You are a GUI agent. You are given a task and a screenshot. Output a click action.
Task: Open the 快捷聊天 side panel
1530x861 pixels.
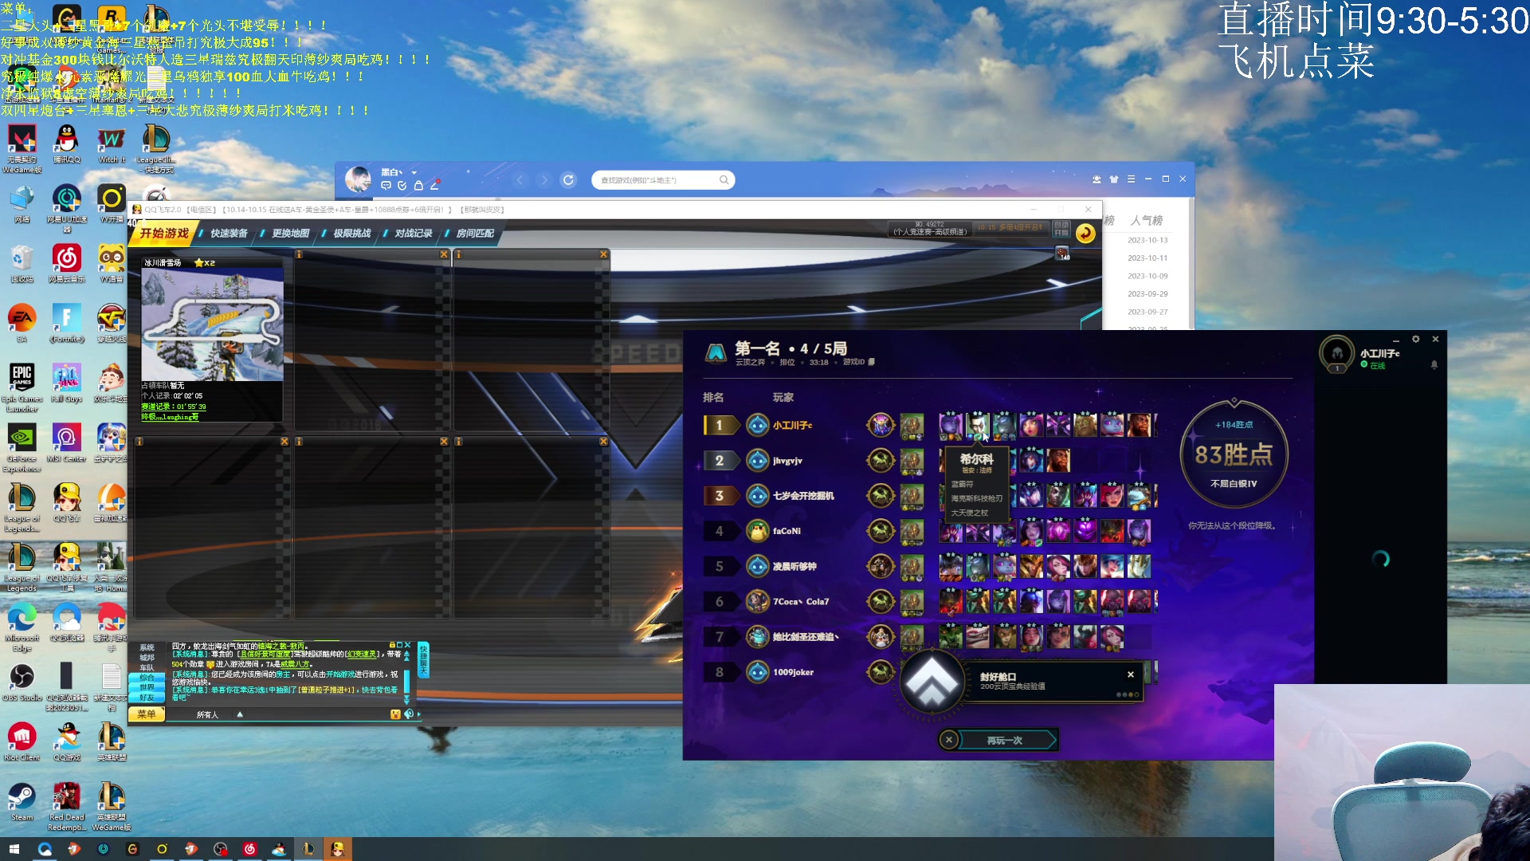coord(423,660)
